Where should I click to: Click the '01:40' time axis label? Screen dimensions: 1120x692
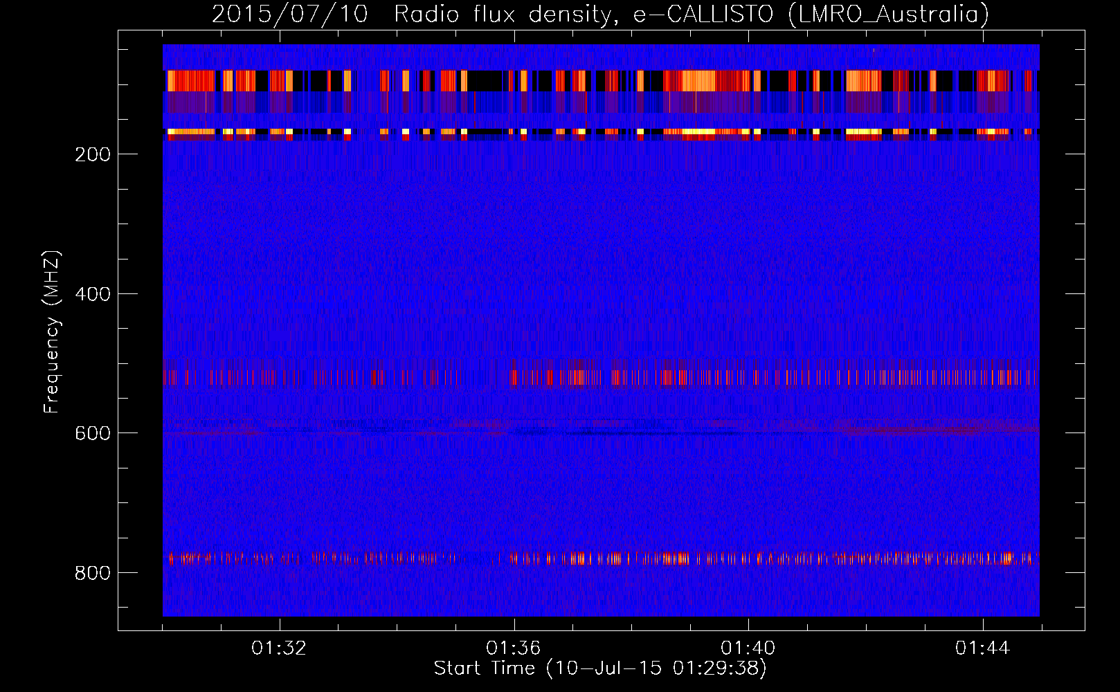[748, 648]
